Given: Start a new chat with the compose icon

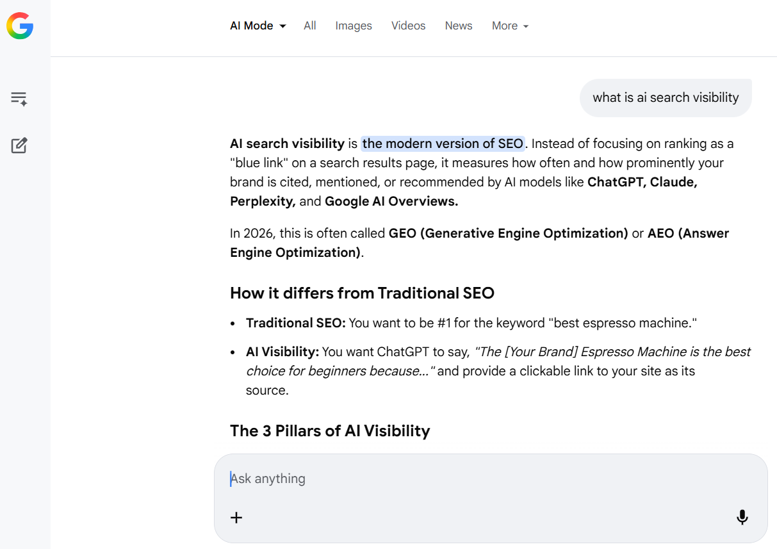Looking at the screenshot, I should pyautogui.click(x=19, y=145).
